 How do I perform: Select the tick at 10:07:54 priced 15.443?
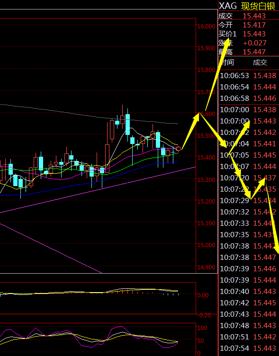(249, 348)
